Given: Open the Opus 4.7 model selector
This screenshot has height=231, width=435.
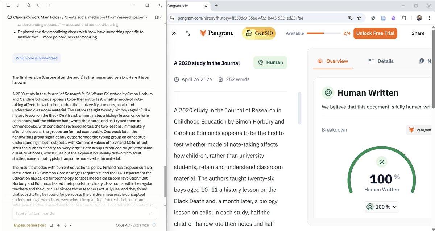Looking at the screenshot, I should pos(132,225).
